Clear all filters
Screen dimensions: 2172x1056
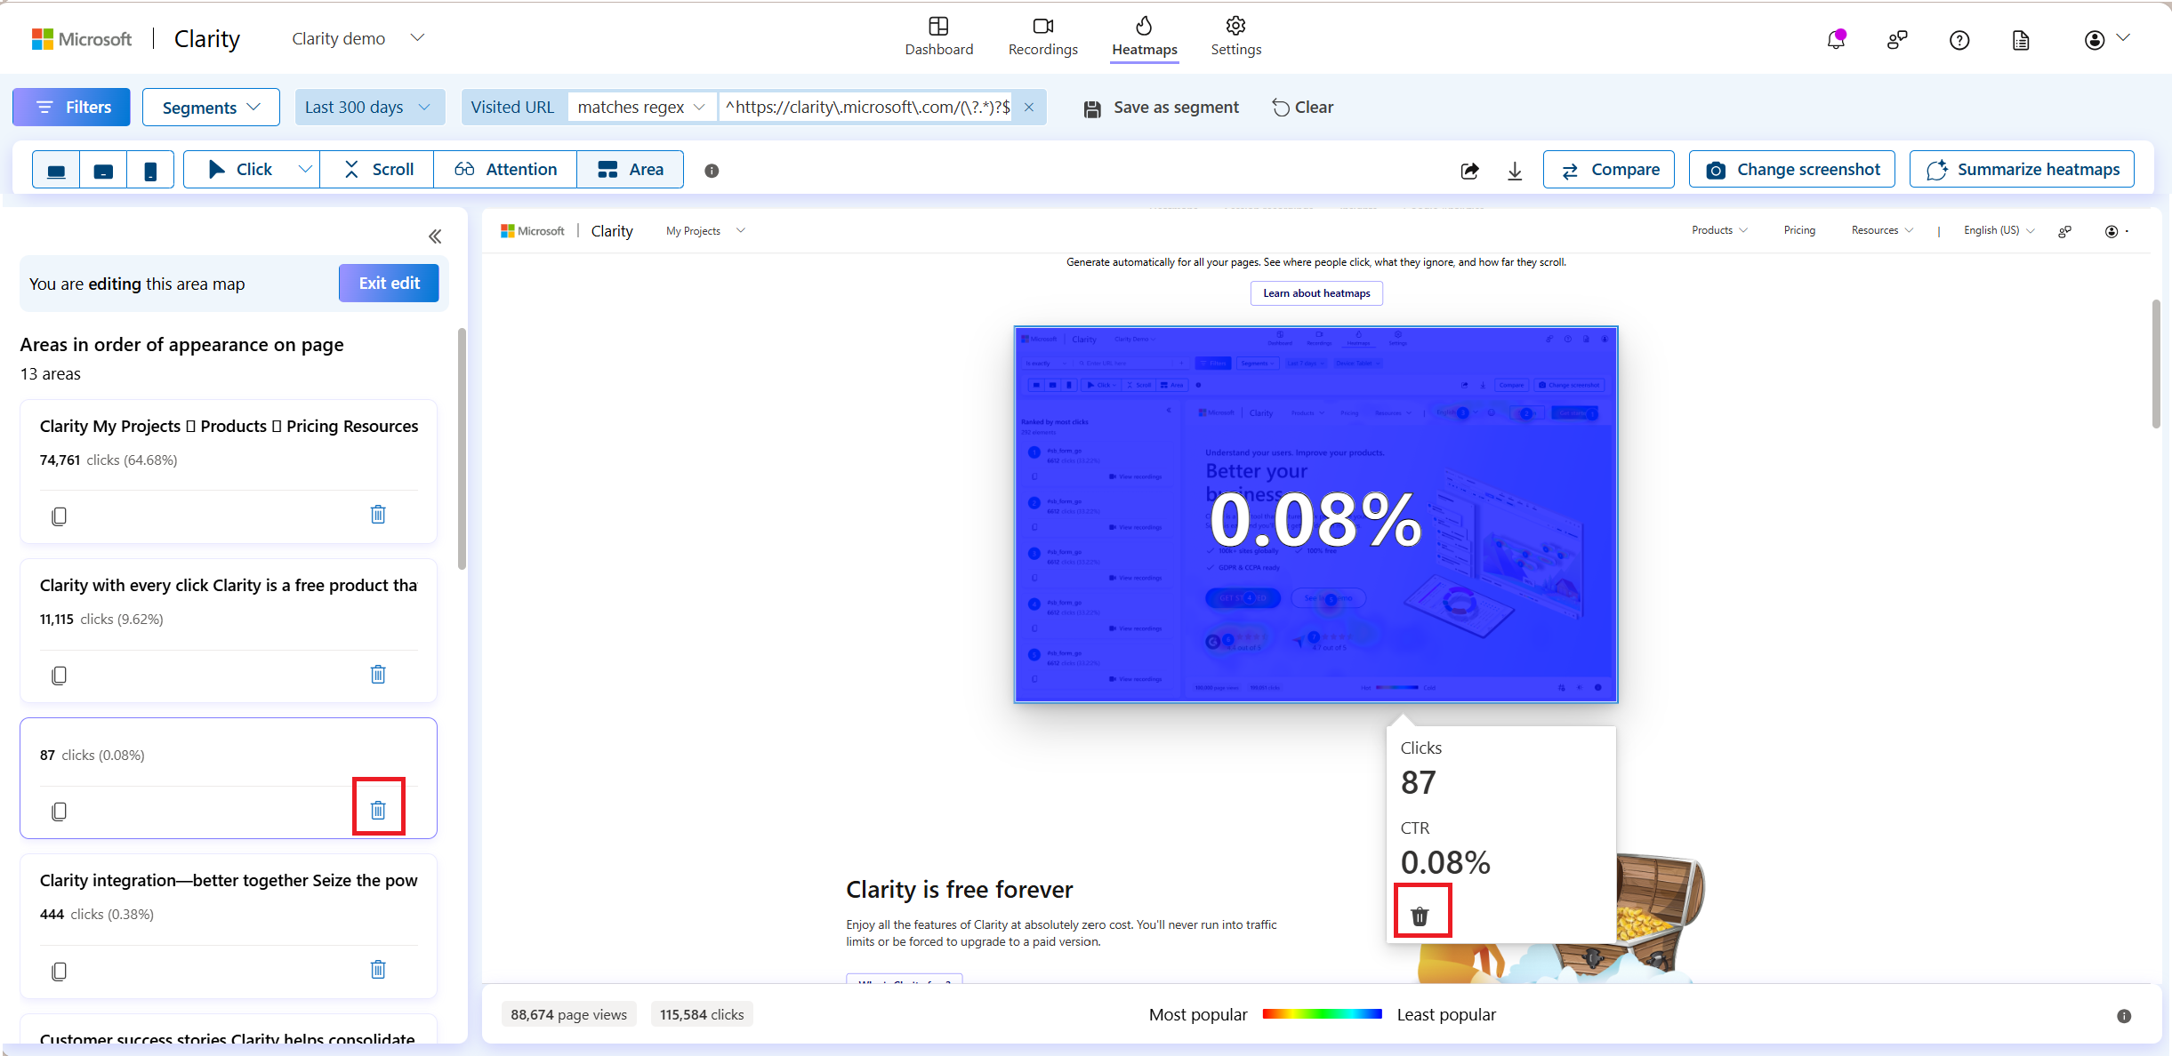[1302, 108]
